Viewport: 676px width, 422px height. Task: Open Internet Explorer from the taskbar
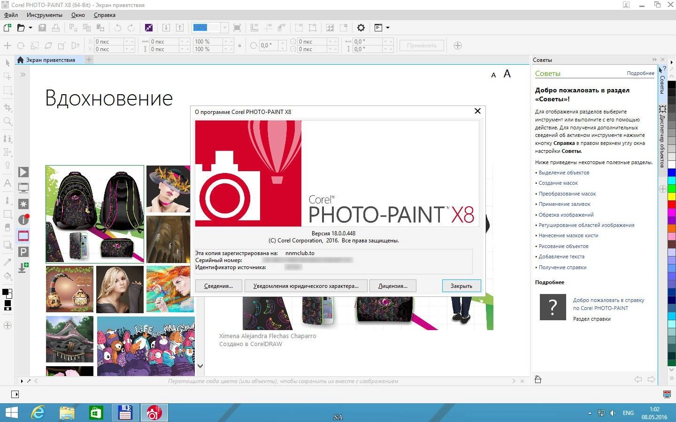pos(38,413)
